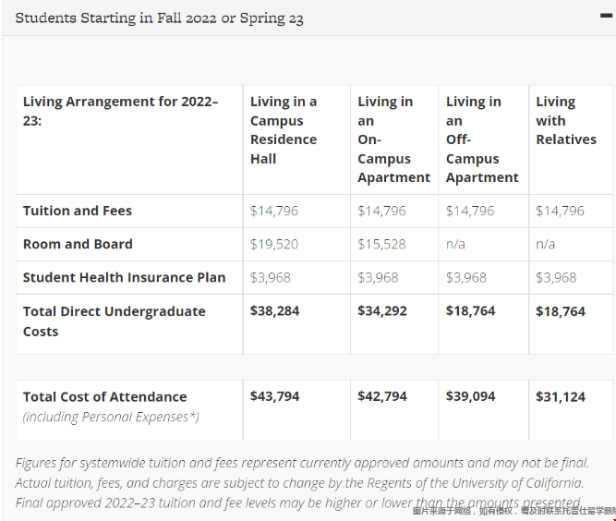
Task: Click the 'Total Cost of Attendance' row label
Action: (x=104, y=396)
